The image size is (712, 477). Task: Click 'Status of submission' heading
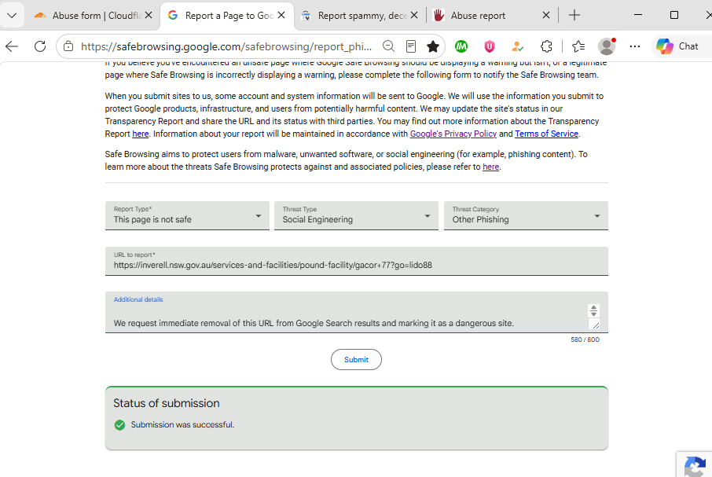click(166, 403)
